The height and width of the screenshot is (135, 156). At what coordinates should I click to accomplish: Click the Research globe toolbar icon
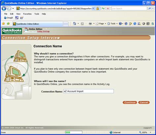tap(126, 23)
